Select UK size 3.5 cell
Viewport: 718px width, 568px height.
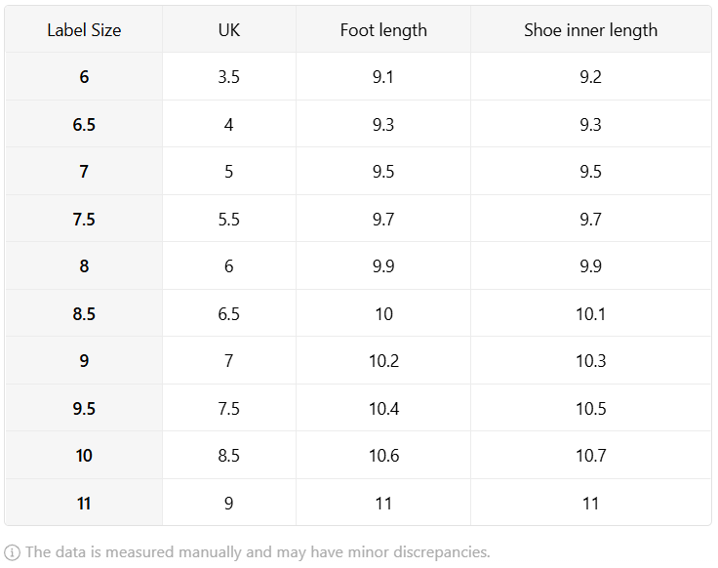[229, 77]
